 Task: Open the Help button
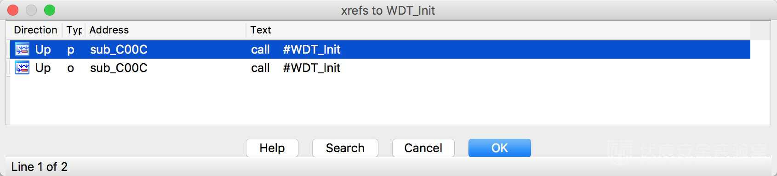coord(272,148)
